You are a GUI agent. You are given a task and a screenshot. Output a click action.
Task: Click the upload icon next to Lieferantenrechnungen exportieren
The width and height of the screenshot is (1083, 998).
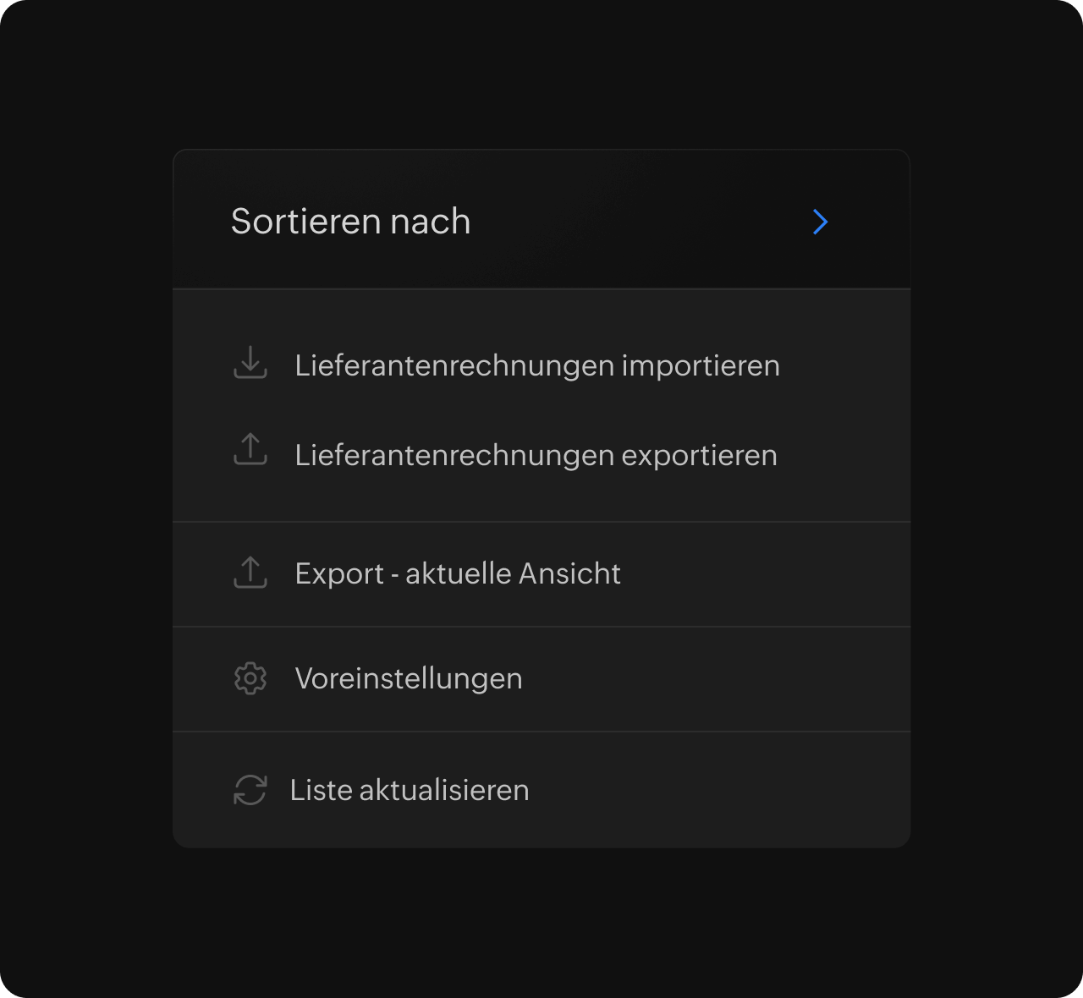(249, 453)
